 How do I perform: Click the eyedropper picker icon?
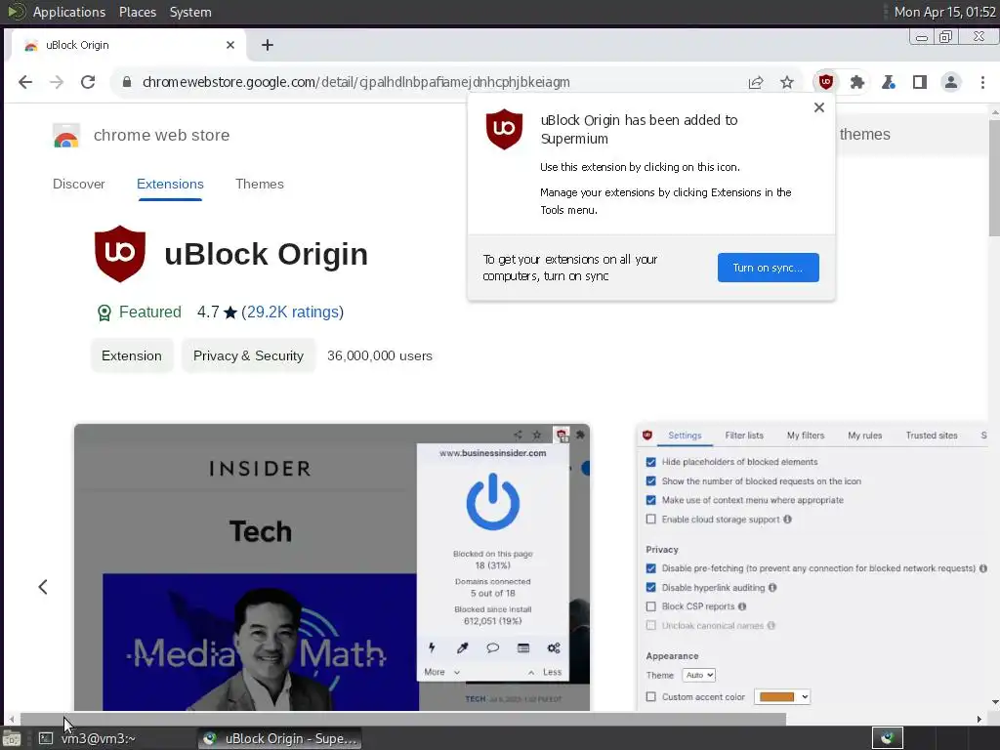tap(462, 648)
